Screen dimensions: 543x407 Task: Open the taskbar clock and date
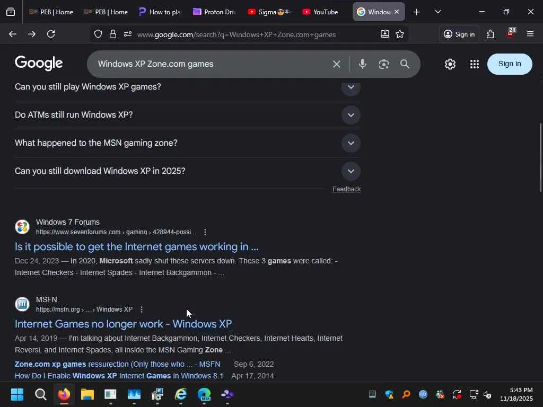pyautogui.click(x=516, y=394)
